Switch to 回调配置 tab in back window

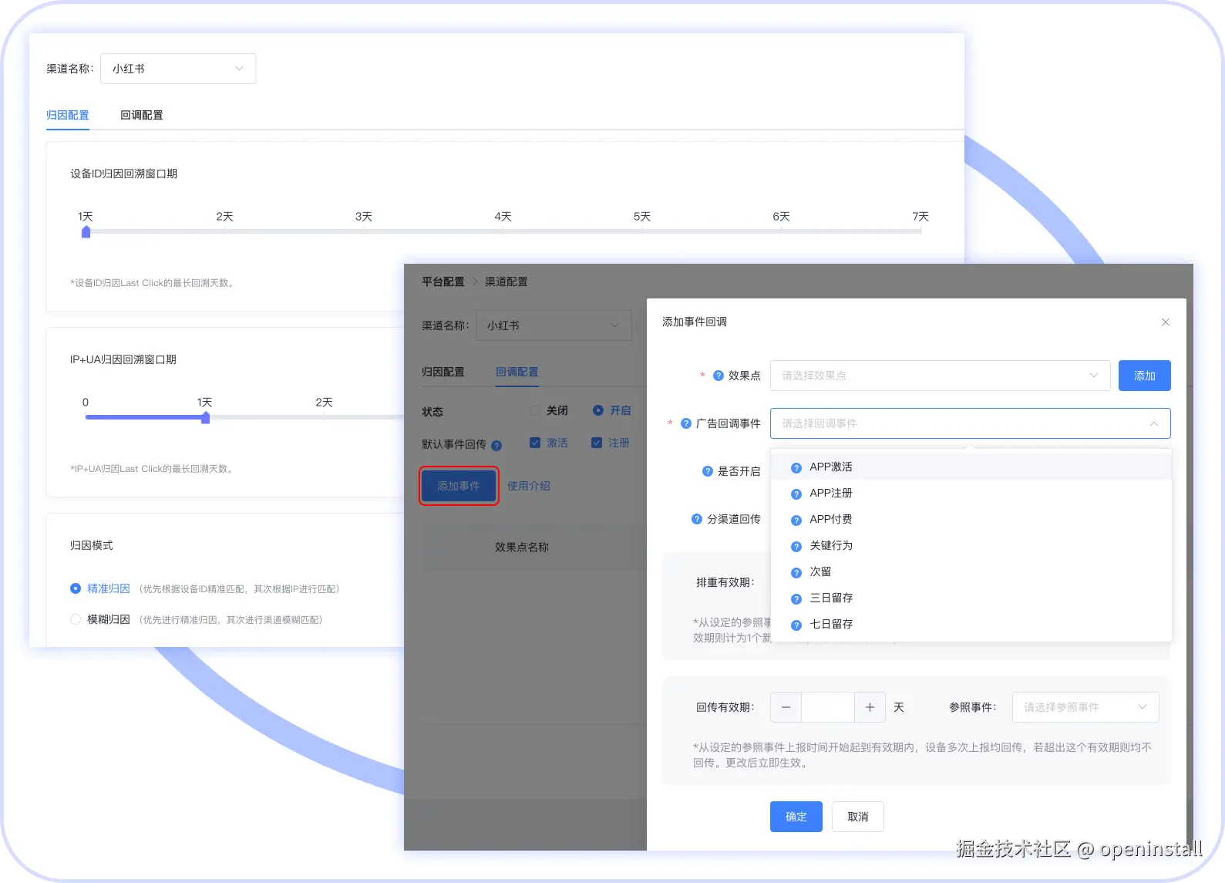142,115
